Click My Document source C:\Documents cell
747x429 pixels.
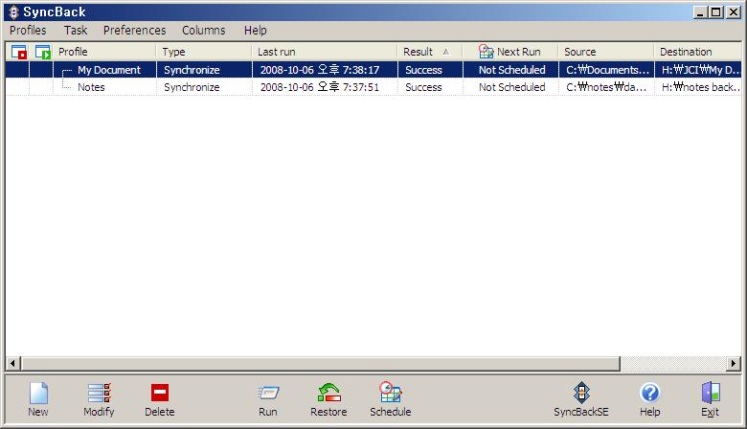click(x=606, y=70)
